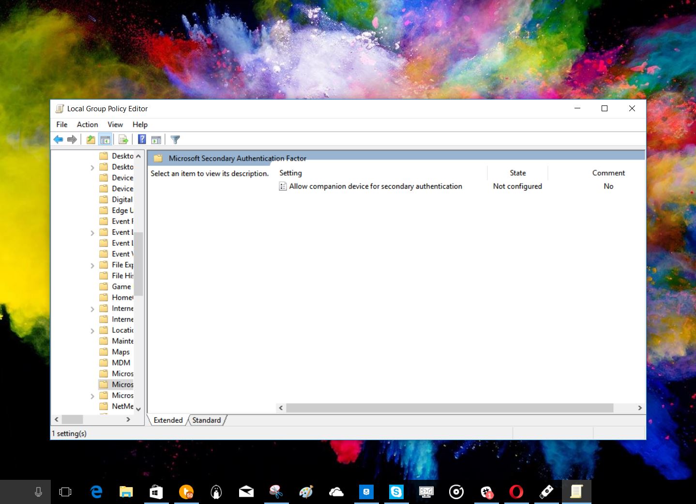Sort list by the Comment column header

pos(608,173)
